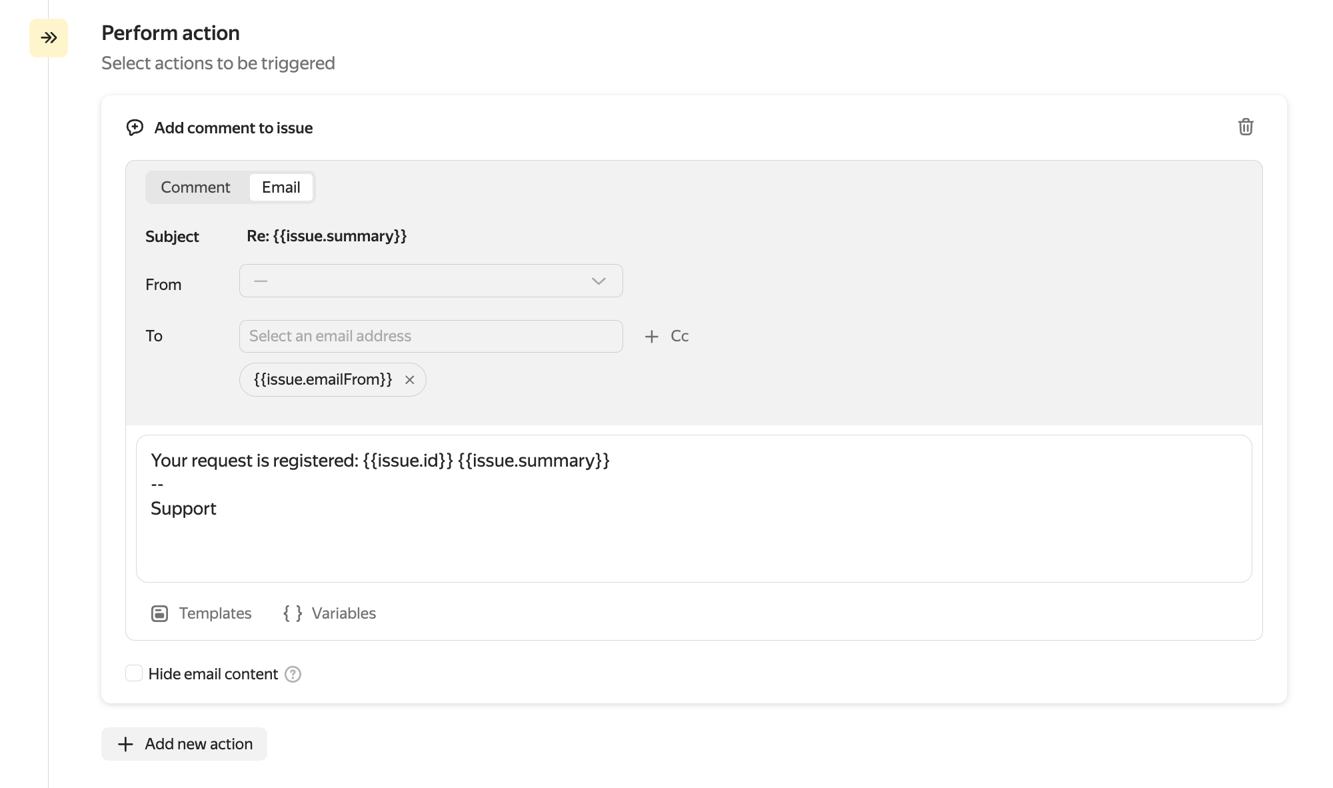Delete the action with the trash icon
The width and height of the screenshot is (1333, 788).
tap(1245, 127)
